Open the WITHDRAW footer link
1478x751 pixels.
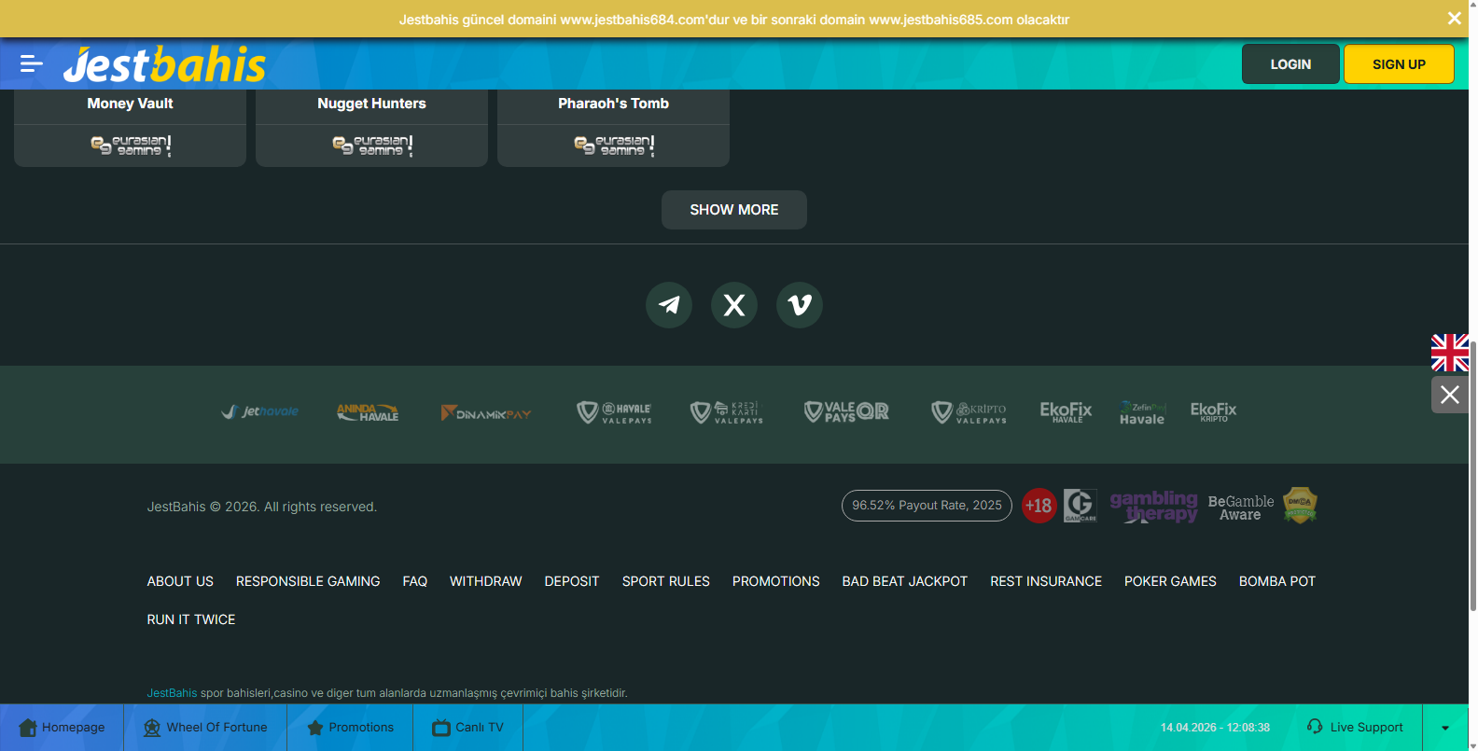pyautogui.click(x=486, y=581)
